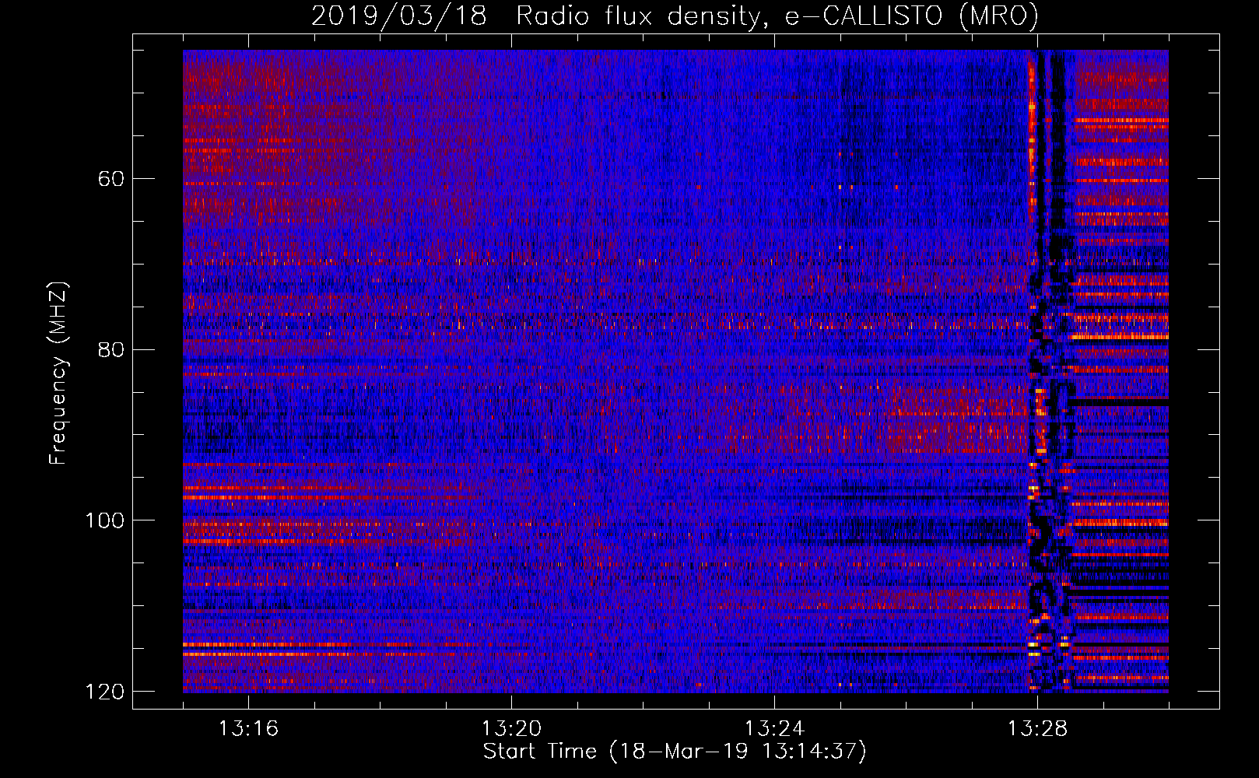Screen dimensions: 1259x778
Task: Click the 13:28 time tick label
Action: 1037,729
